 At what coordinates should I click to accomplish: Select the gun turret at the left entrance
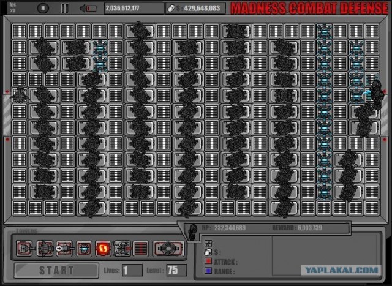[x=19, y=96]
